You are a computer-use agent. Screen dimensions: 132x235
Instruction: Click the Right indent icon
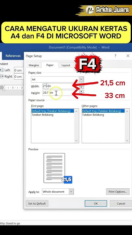point(2,76)
